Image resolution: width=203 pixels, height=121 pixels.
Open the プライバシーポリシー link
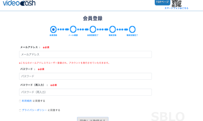pos(34,110)
